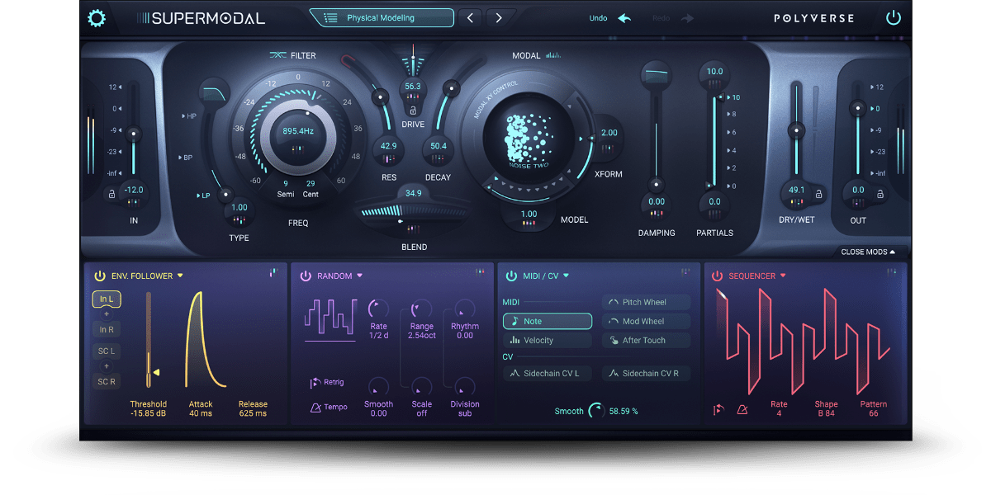
Task: Open the Physical Modeling preset menu
Action: (x=382, y=16)
